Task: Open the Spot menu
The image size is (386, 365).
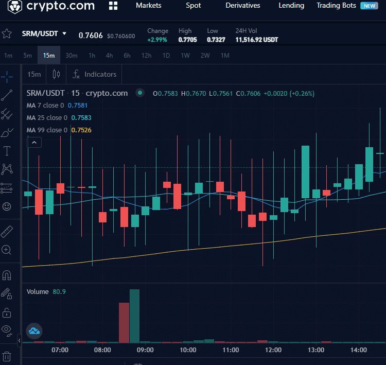Action: coord(194,6)
